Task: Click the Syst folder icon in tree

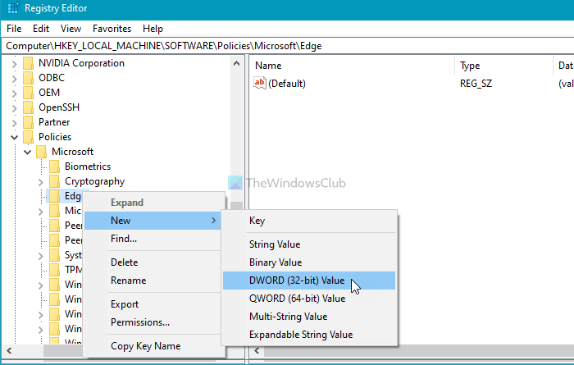Action: [55, 255]
